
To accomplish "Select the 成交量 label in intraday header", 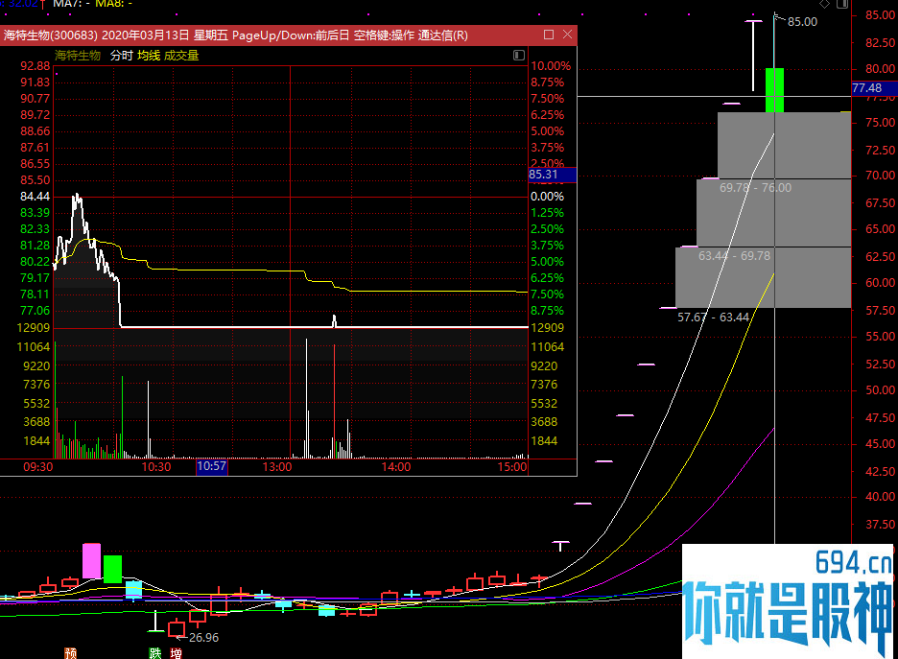I will coord(181,56).
